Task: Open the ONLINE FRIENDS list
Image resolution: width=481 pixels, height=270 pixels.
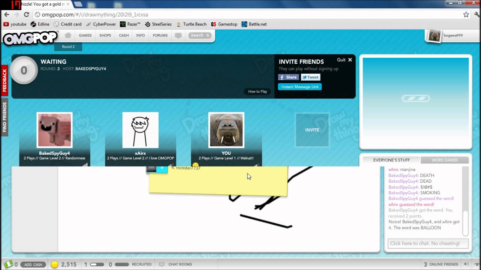Action: (x=441, y=264)
